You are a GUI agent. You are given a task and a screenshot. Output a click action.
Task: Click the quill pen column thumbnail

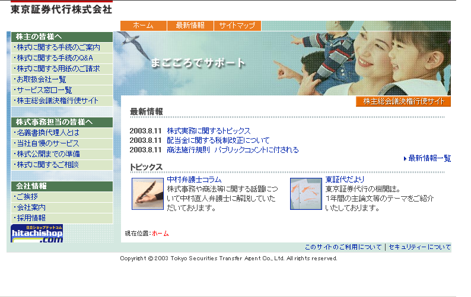148,194
